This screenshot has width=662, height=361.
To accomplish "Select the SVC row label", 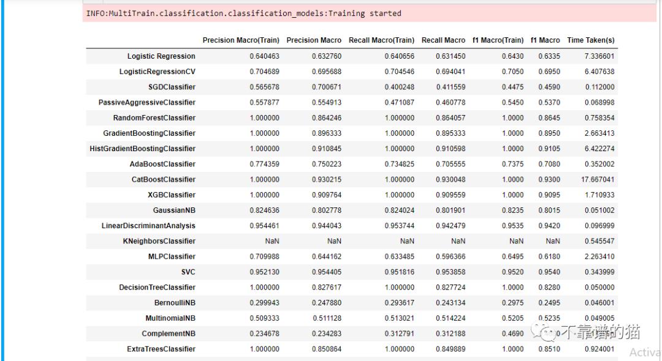I will [x=188, y=272].
